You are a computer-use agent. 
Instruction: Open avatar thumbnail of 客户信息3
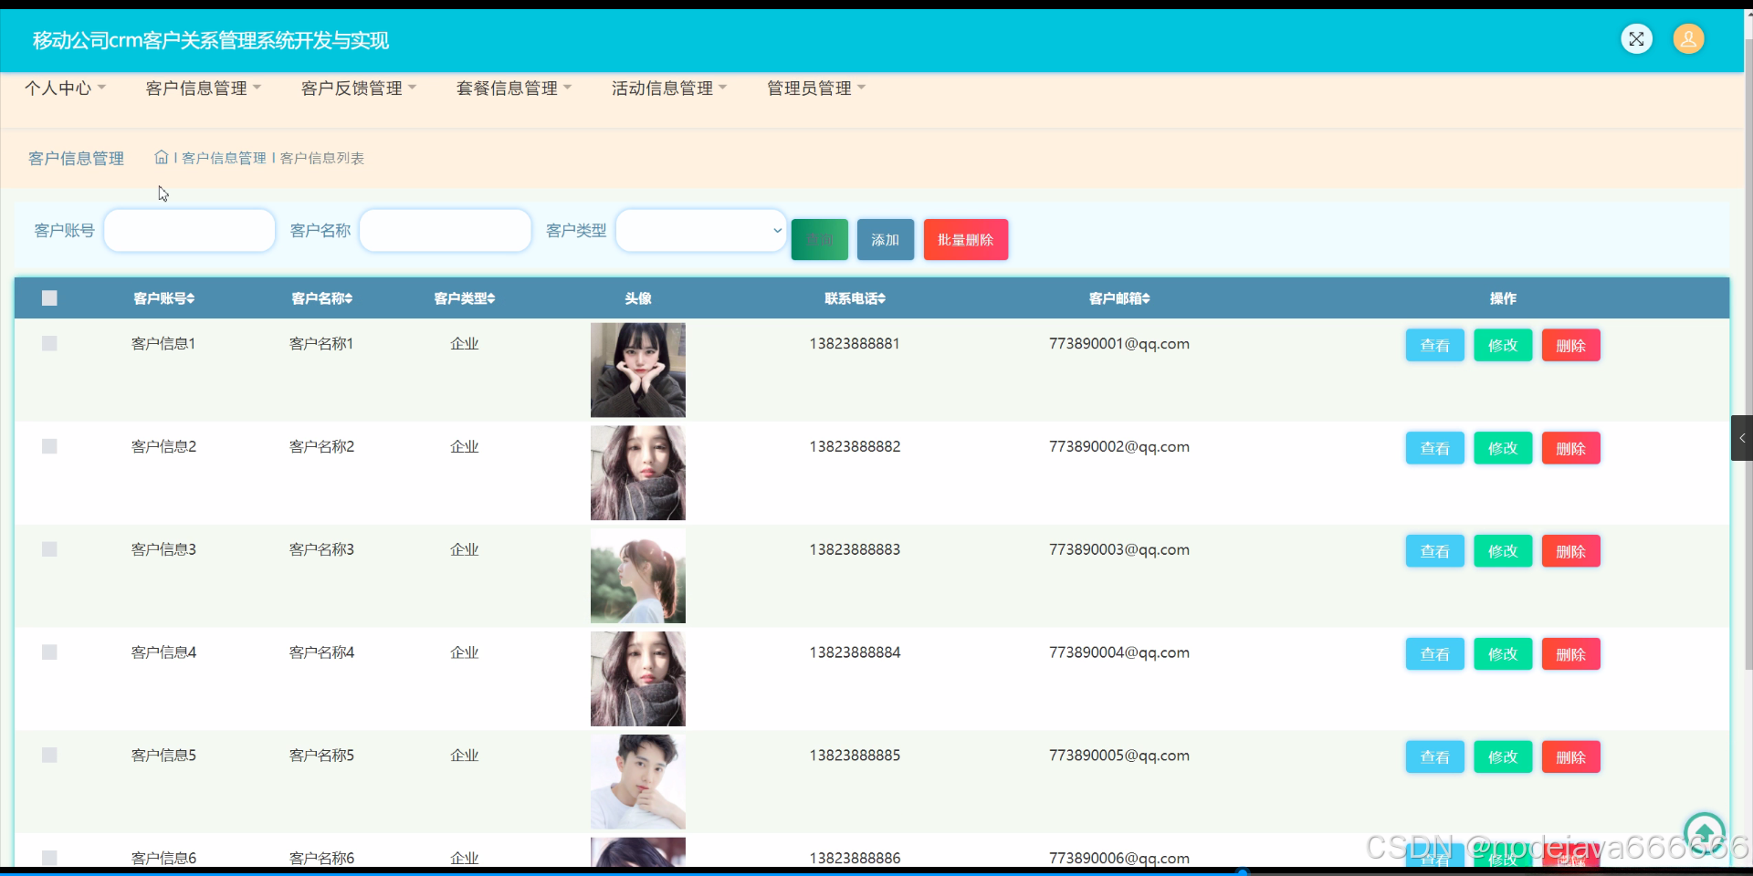tap(637, 576)
